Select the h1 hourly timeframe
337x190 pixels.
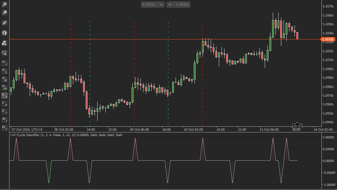pos(4,95)
